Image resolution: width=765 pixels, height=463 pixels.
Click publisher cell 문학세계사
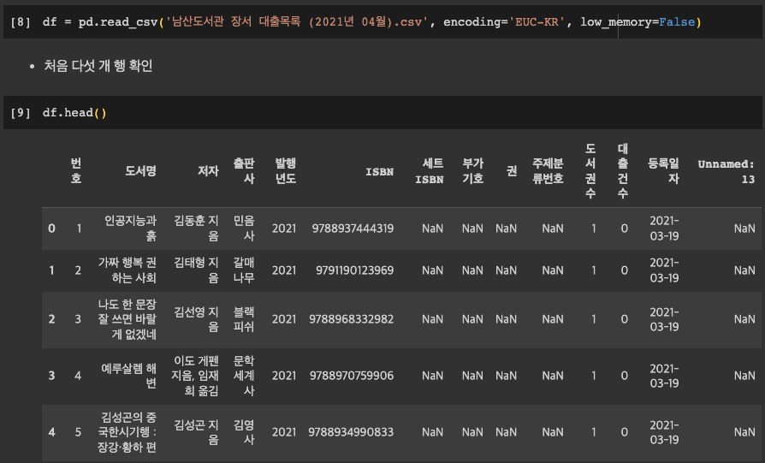[244, 376]
